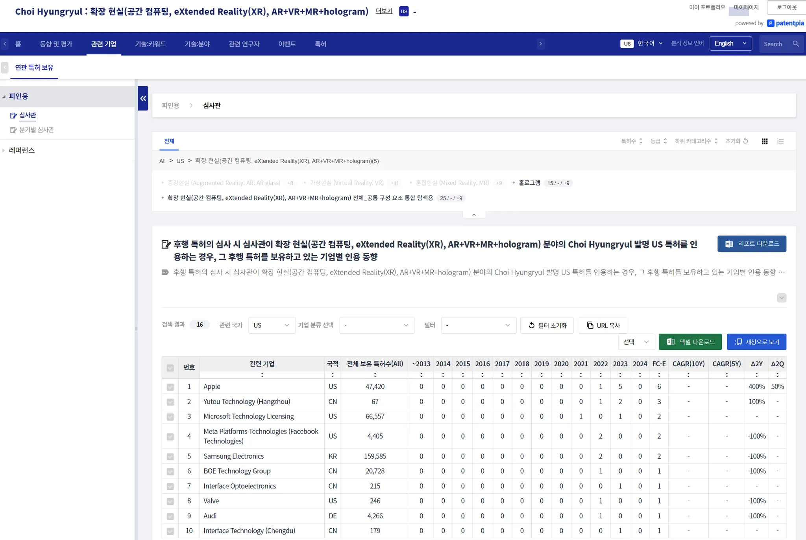Sort by 특허수 sorter
Screen dimensions: 806x540
click(x=632, y=141)
